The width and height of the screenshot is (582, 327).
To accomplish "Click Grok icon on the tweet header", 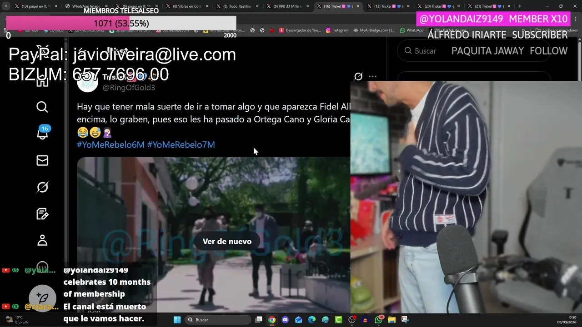I will click(x=358, y=76).
